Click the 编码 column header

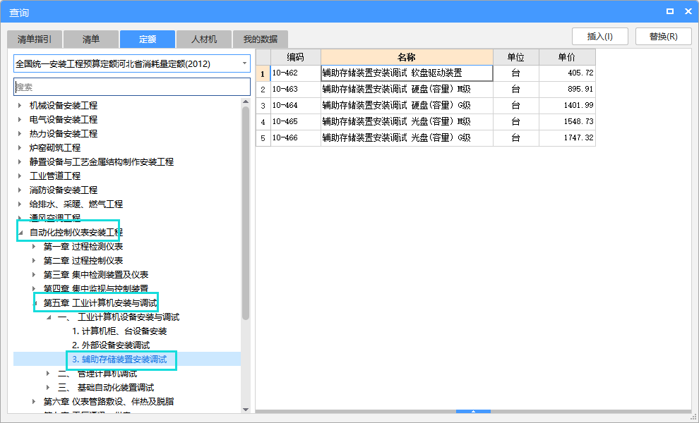[x=296, y=57]
